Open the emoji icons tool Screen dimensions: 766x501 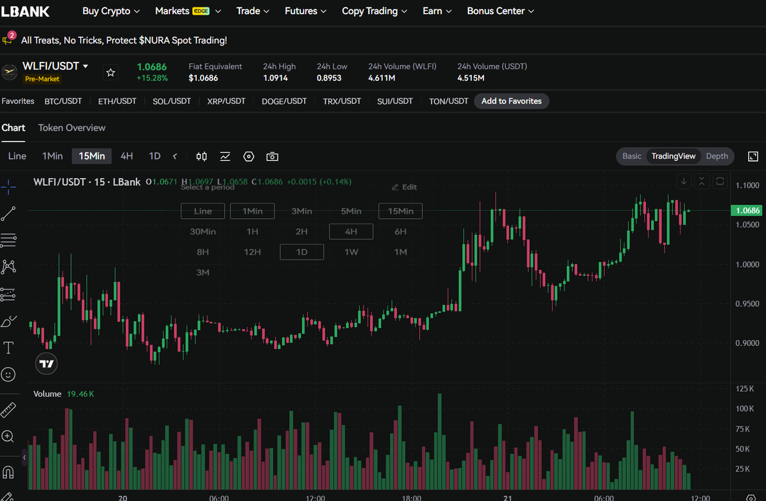click(9, 375)
